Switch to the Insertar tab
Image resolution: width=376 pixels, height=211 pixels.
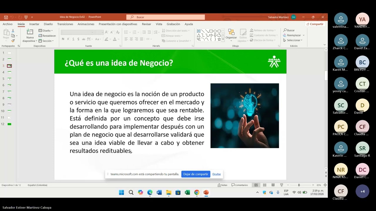click(x=34, y=24)
